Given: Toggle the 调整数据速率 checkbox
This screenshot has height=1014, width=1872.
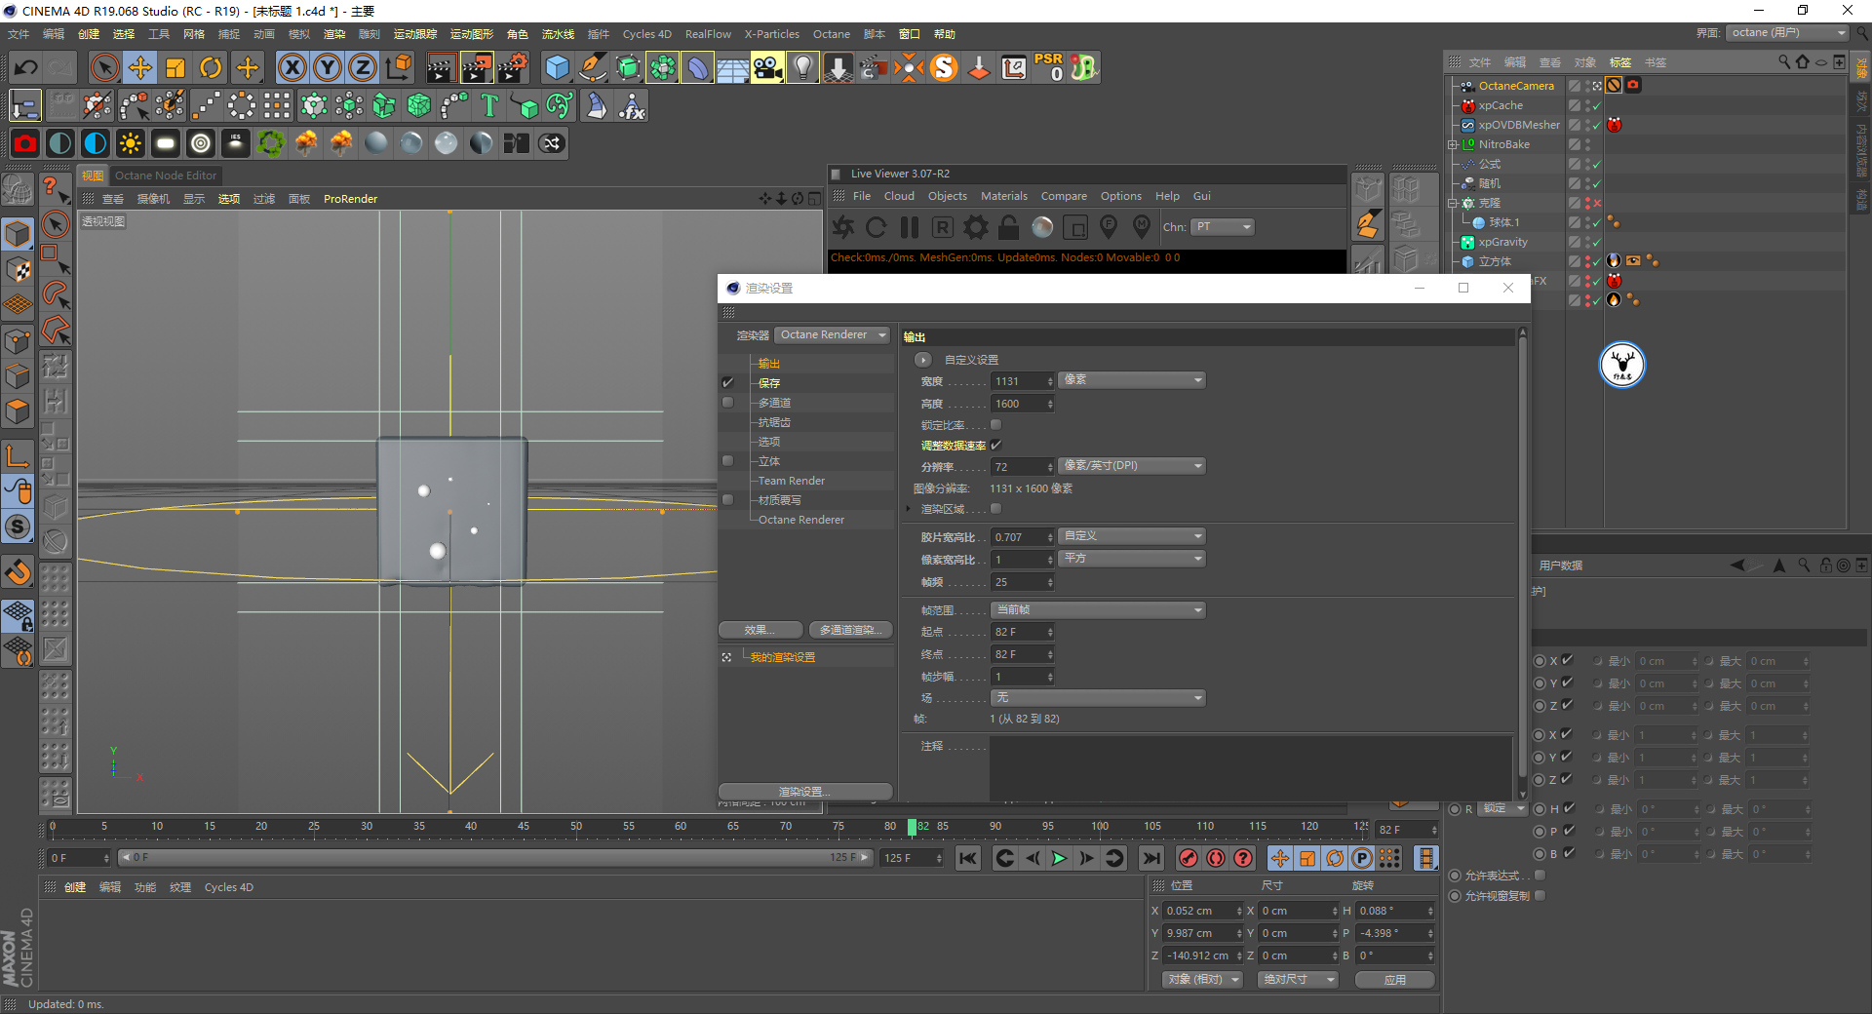Looking at the screenshot, I should click(995, 445).
